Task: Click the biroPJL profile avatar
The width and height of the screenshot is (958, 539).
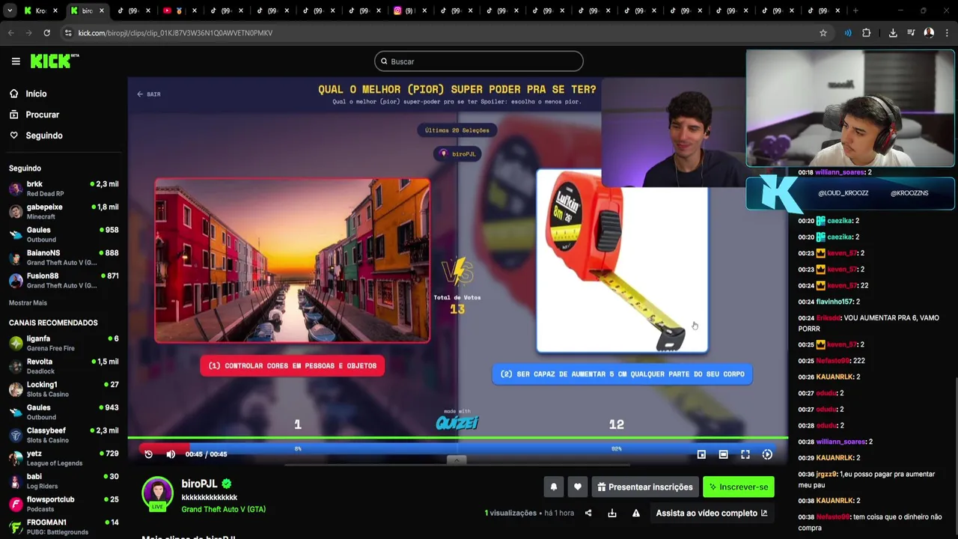Action: [x=158, y=493]
